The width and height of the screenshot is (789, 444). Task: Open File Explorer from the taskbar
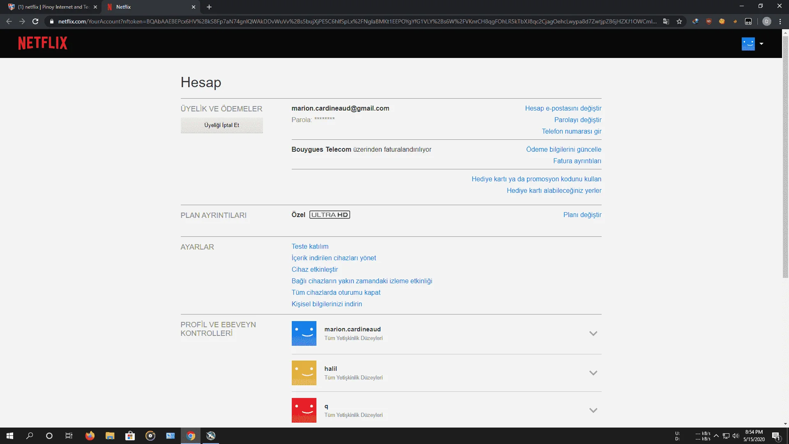click(x=110, y=436)
